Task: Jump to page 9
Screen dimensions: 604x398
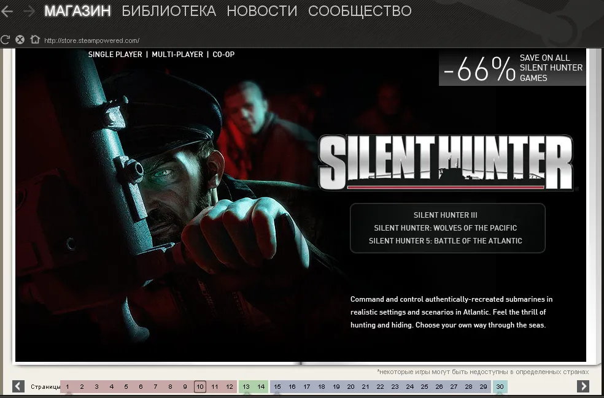Action: [185, 386]
